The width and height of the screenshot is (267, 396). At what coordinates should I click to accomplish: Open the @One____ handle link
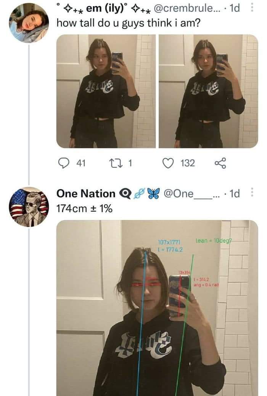coord(189,194)
